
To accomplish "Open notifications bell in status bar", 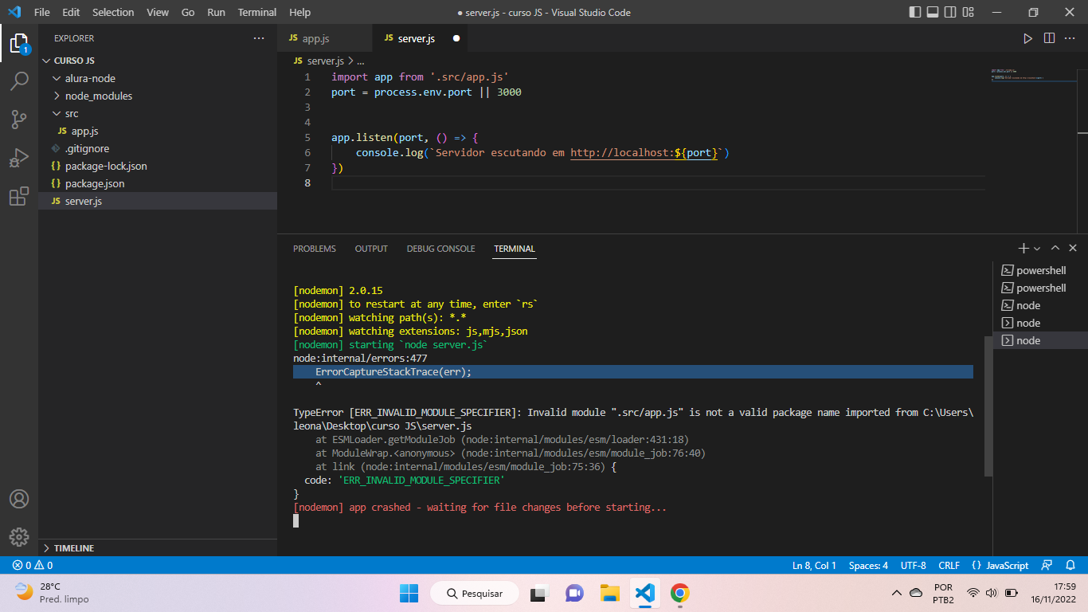I will 1070,565.
